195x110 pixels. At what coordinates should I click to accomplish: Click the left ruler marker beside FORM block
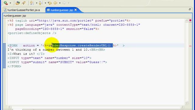click(x=4, y=56)
